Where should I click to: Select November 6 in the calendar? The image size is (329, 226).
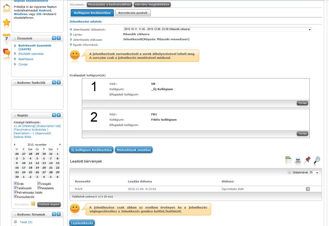click(44, 158)
